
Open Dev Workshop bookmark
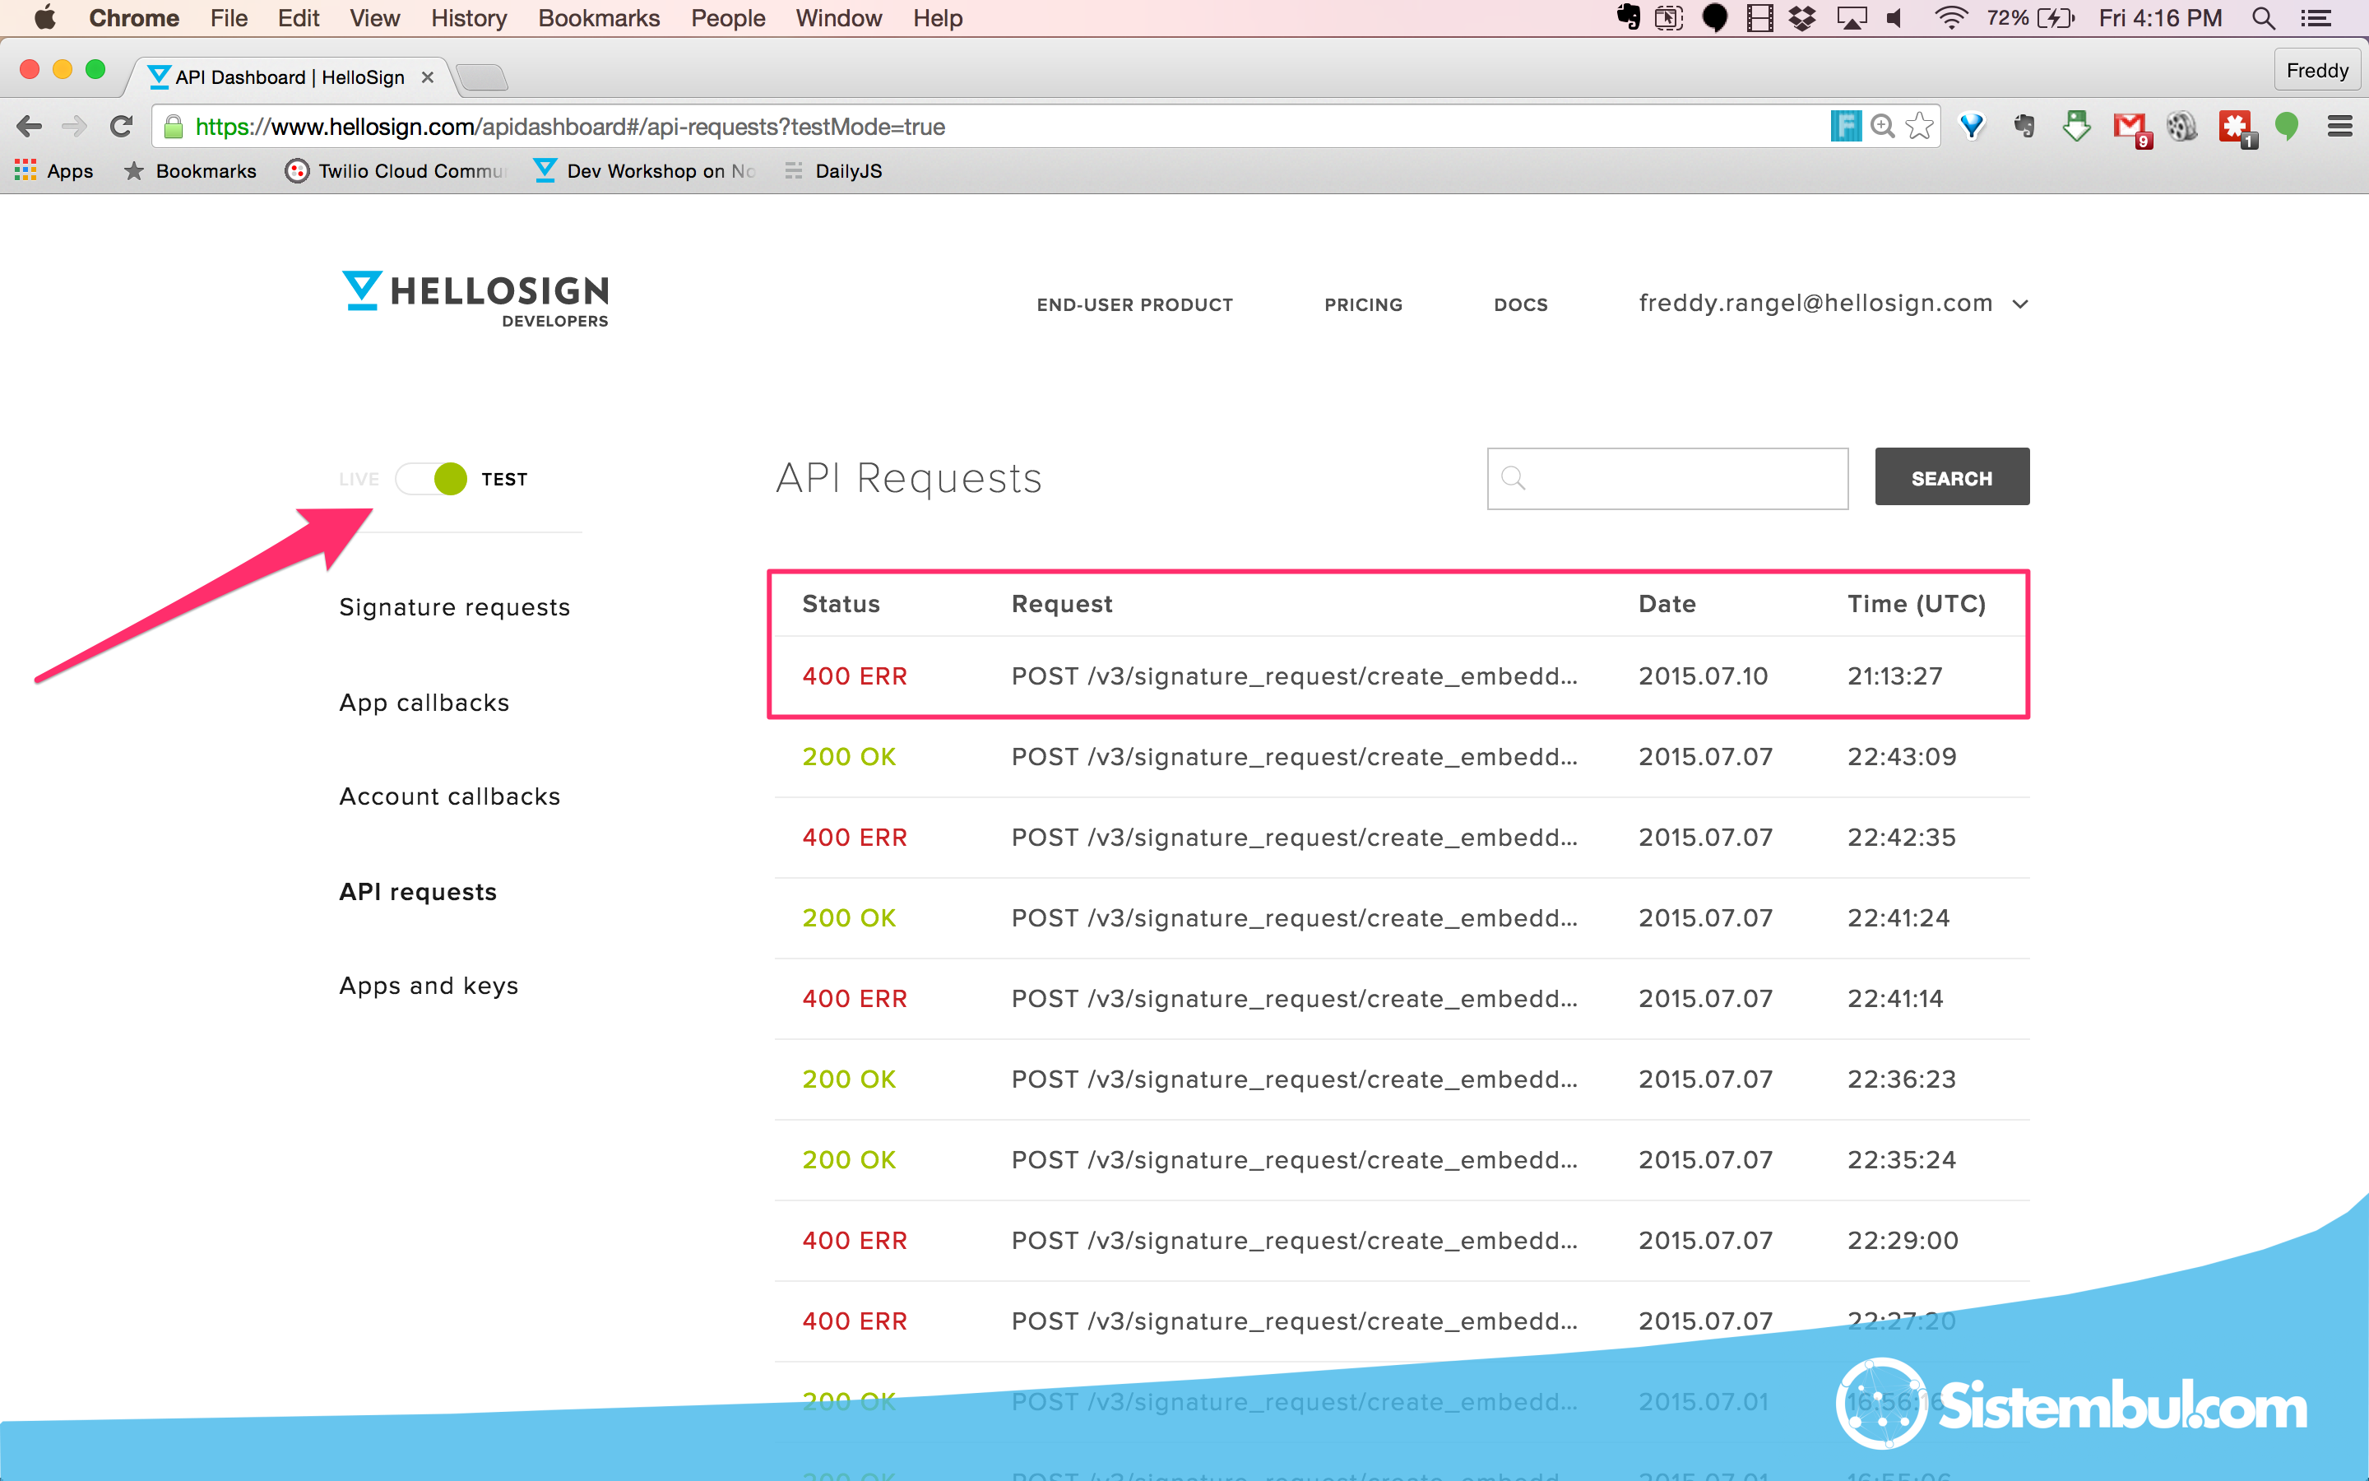646,170
